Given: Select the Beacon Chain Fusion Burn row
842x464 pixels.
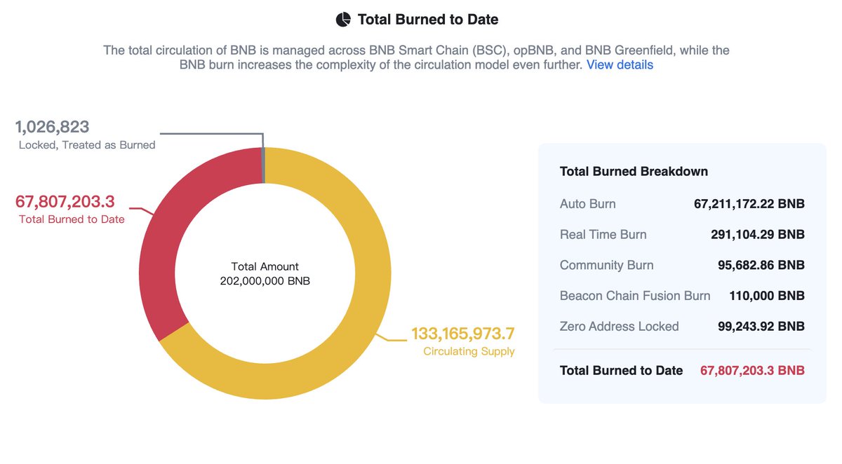Looking at the screenshot, I should [682, 296].
